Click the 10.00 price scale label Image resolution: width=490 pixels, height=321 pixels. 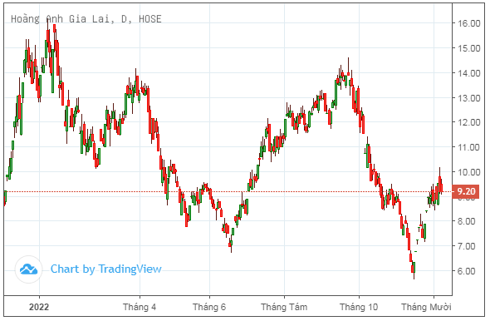pos(468,172)
